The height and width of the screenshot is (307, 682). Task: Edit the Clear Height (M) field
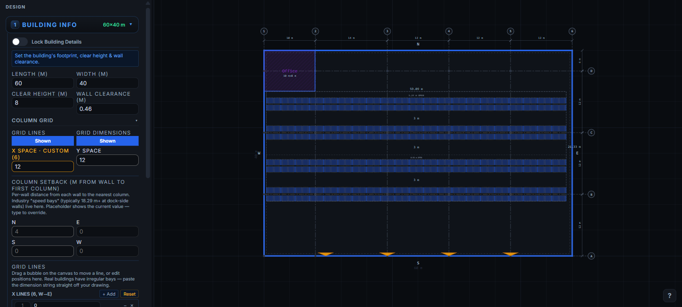pos(43,103)
